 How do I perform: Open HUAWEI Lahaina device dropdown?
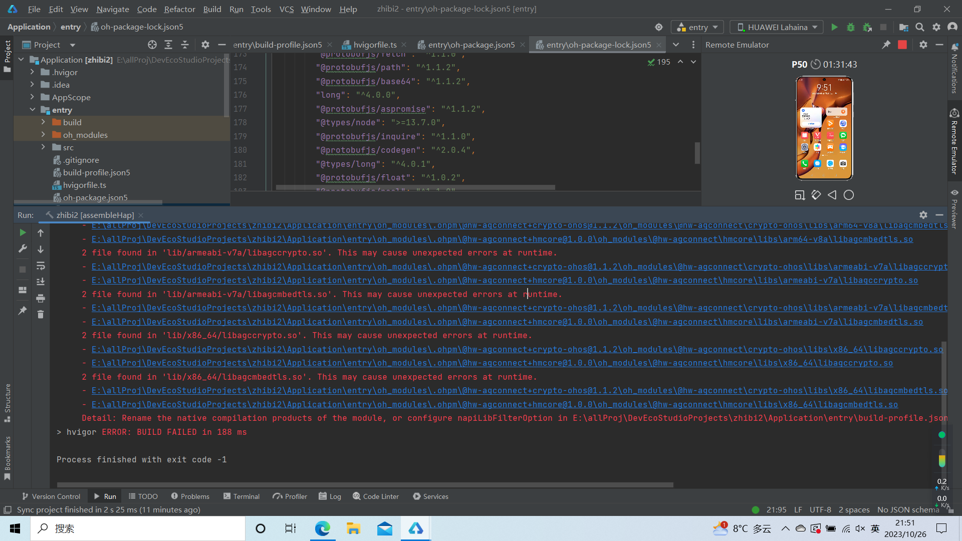point(777,27)
